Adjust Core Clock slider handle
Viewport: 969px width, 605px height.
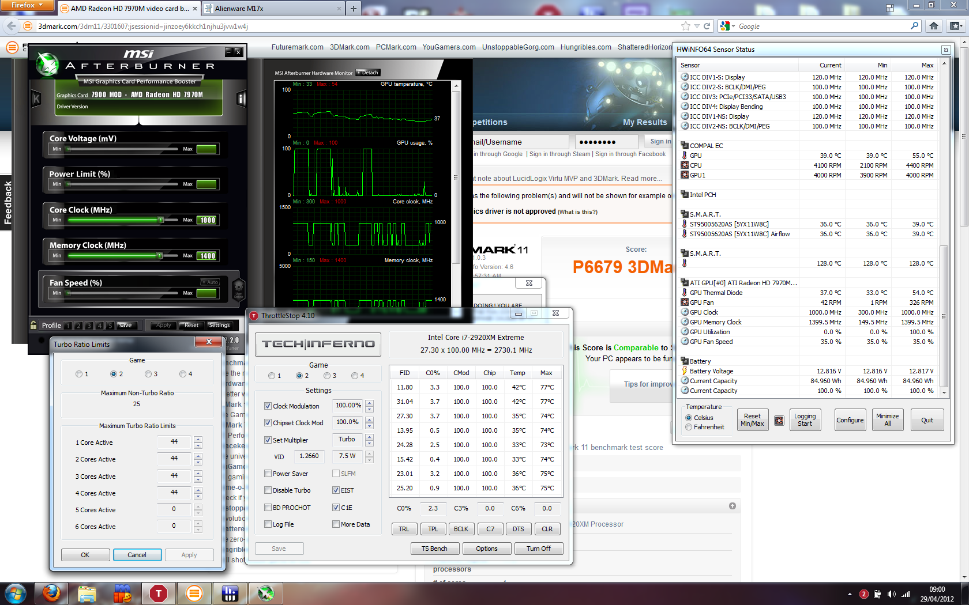(x=161, y=220)
